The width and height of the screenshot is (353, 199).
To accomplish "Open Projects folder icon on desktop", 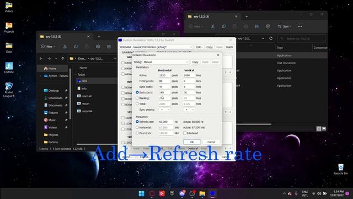I will 9,27.
